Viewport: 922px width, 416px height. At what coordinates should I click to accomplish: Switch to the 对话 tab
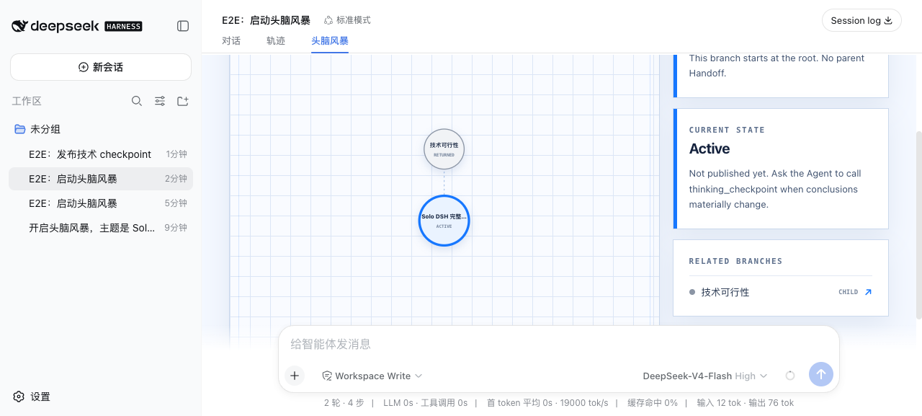tap(231, 40)
